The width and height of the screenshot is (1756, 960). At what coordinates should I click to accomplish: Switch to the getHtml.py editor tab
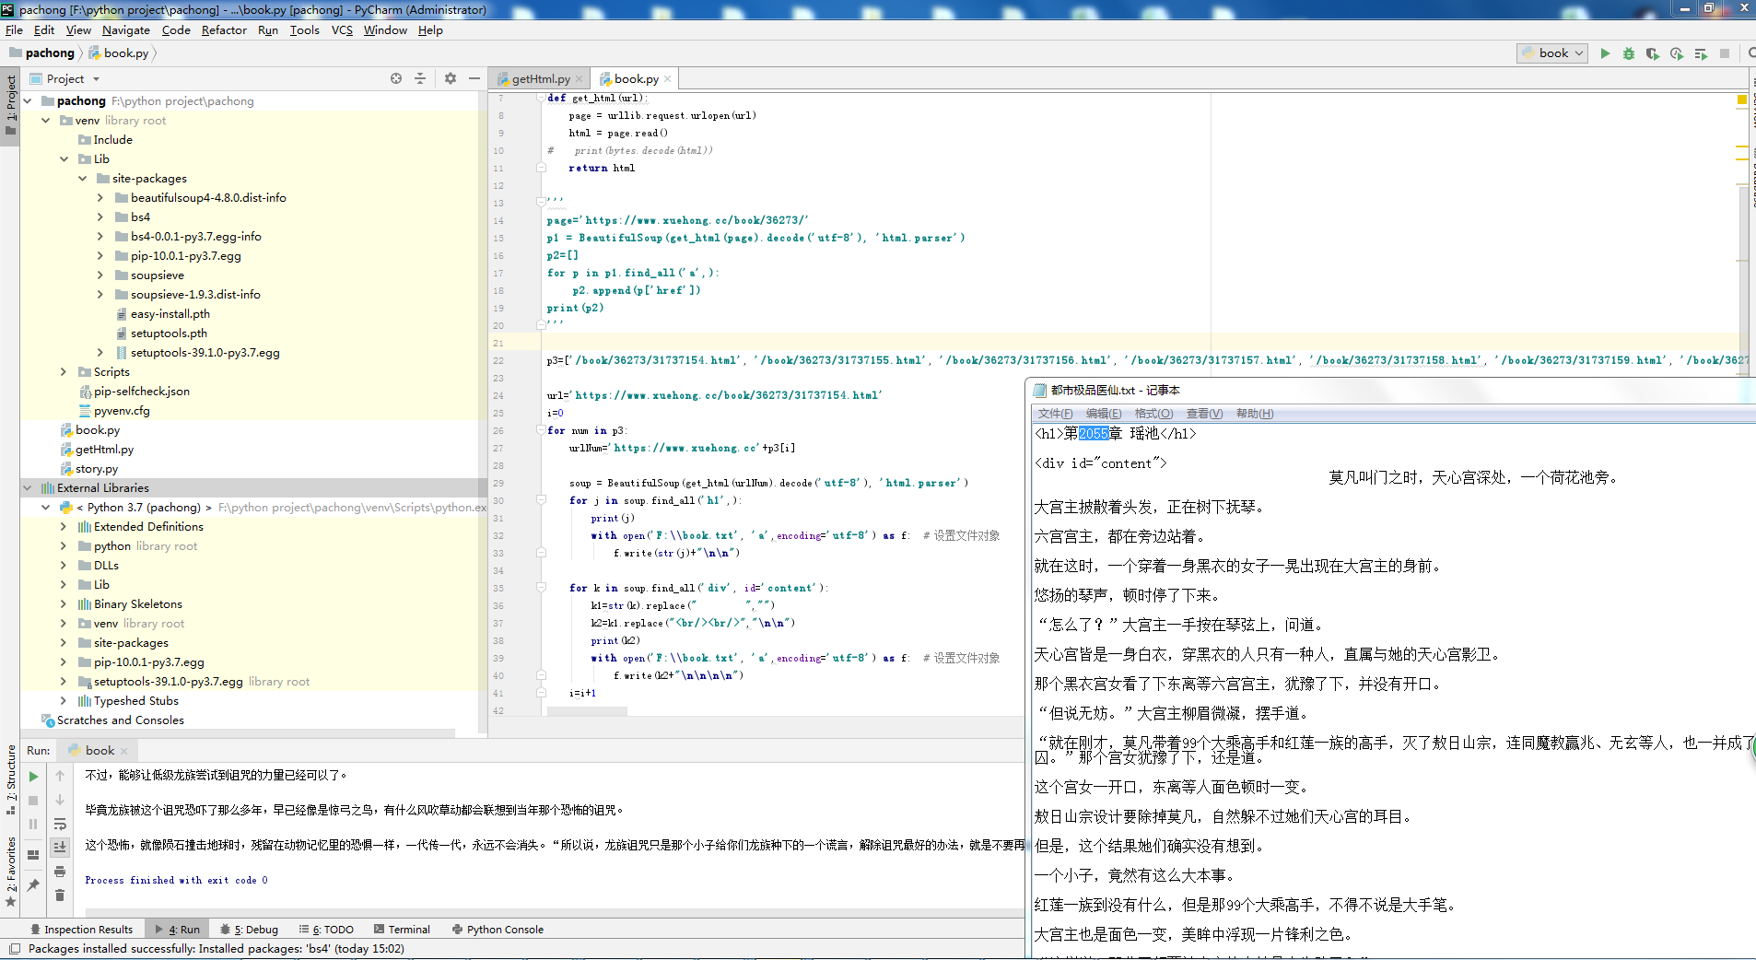tap(540, 79)
